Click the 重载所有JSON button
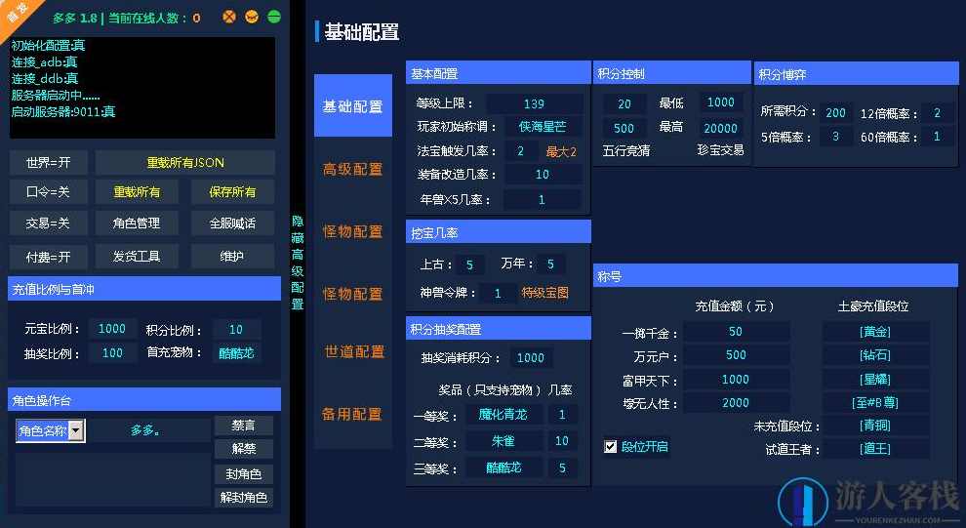Image resolution: width=966 pixels, height=528 pixels. coord(184,163)
